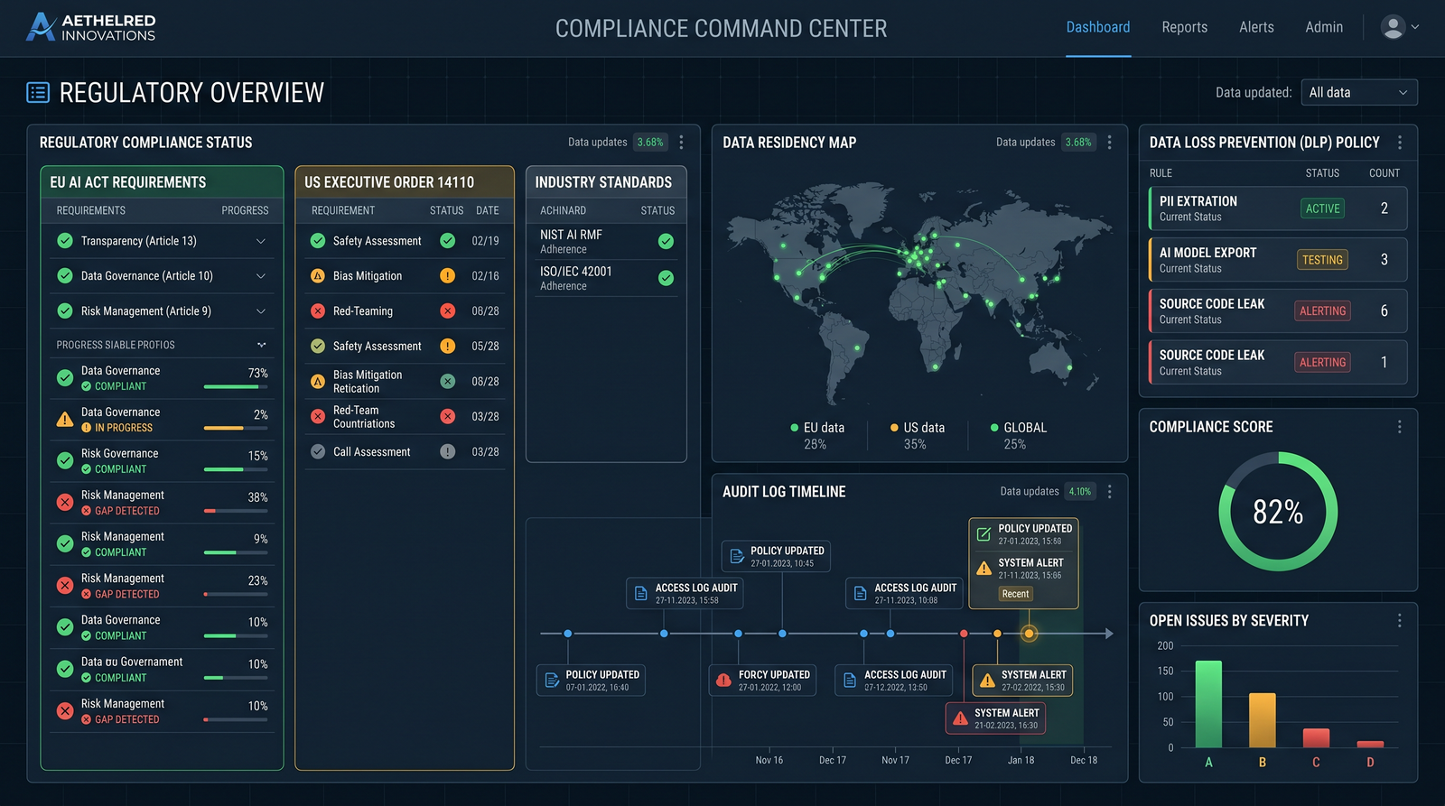The width and height of the screenshot is (1445, 806).
Task: Click the 4.10% audit log updates badge
Action: coord(1080,492)
